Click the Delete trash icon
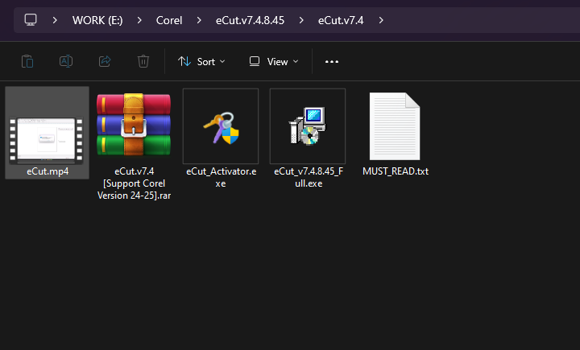The width and height of the screenshot is (580, 350). point(143,61)
